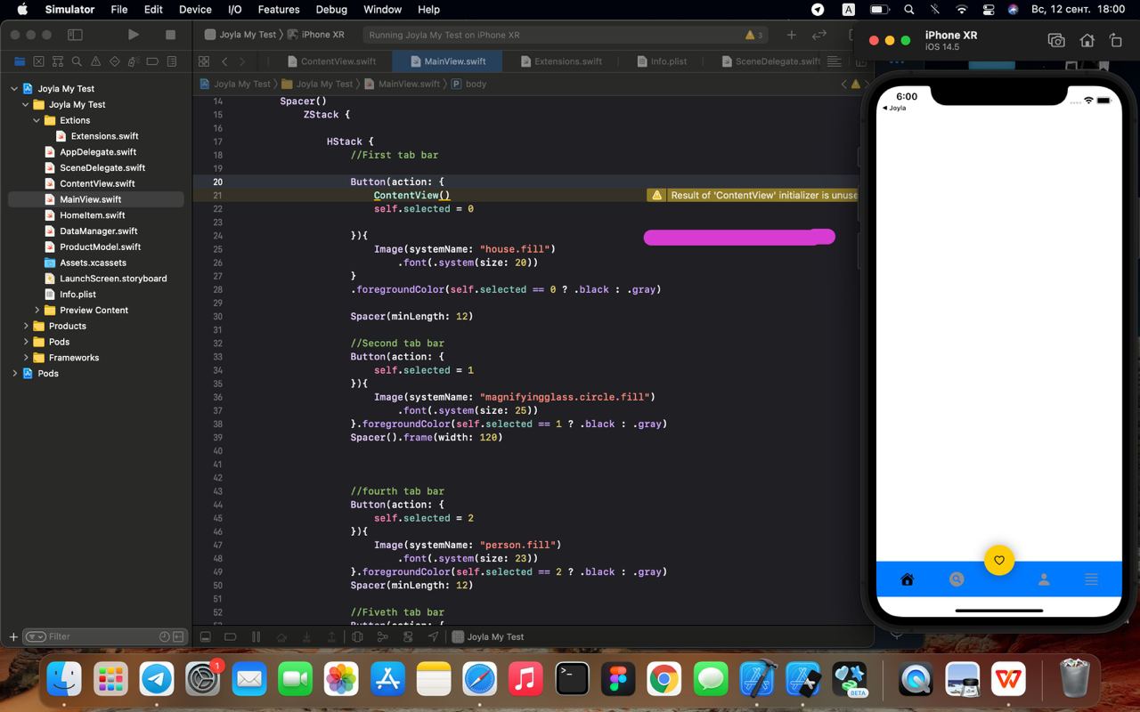Switch to the SceneDelegate.swift tab
Screen dimensions: 1140x712
coord(771,61)
